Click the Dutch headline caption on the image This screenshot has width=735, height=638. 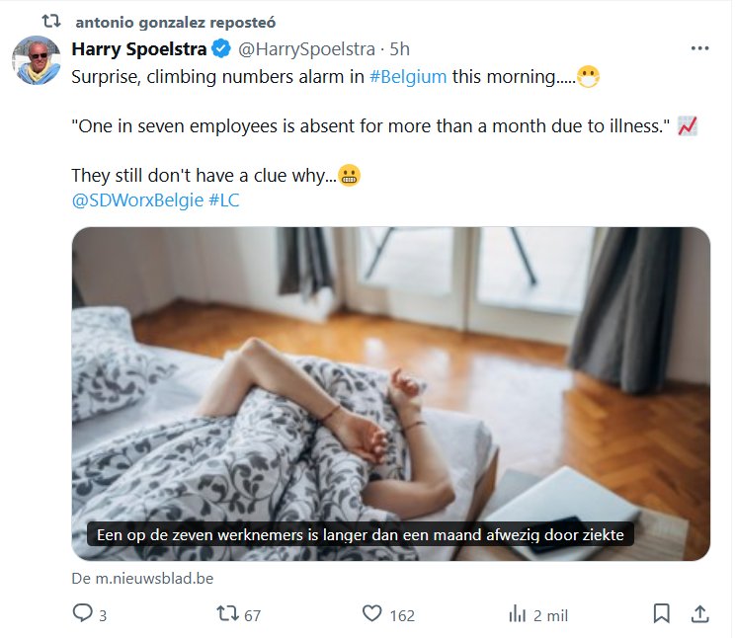coord(361,534)
